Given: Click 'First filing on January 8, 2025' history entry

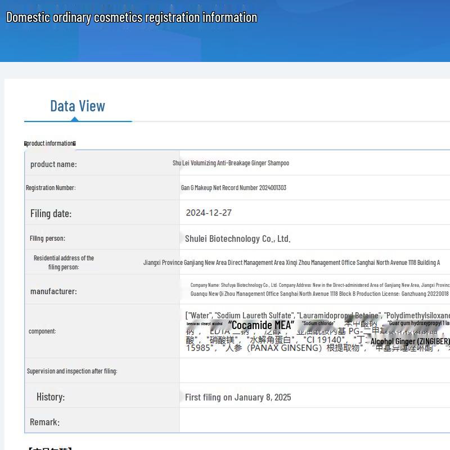Looking at the screenshot, I should [x=238, y=397].
